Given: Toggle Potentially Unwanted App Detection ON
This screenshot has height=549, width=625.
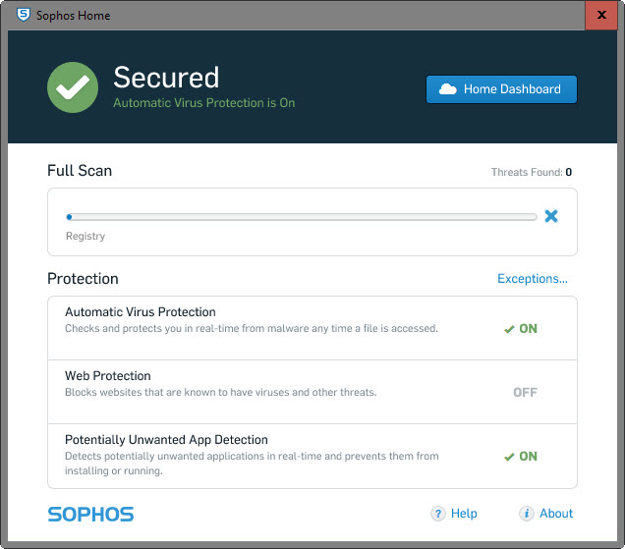Looking at the screenshot, I should click(521, 456).
